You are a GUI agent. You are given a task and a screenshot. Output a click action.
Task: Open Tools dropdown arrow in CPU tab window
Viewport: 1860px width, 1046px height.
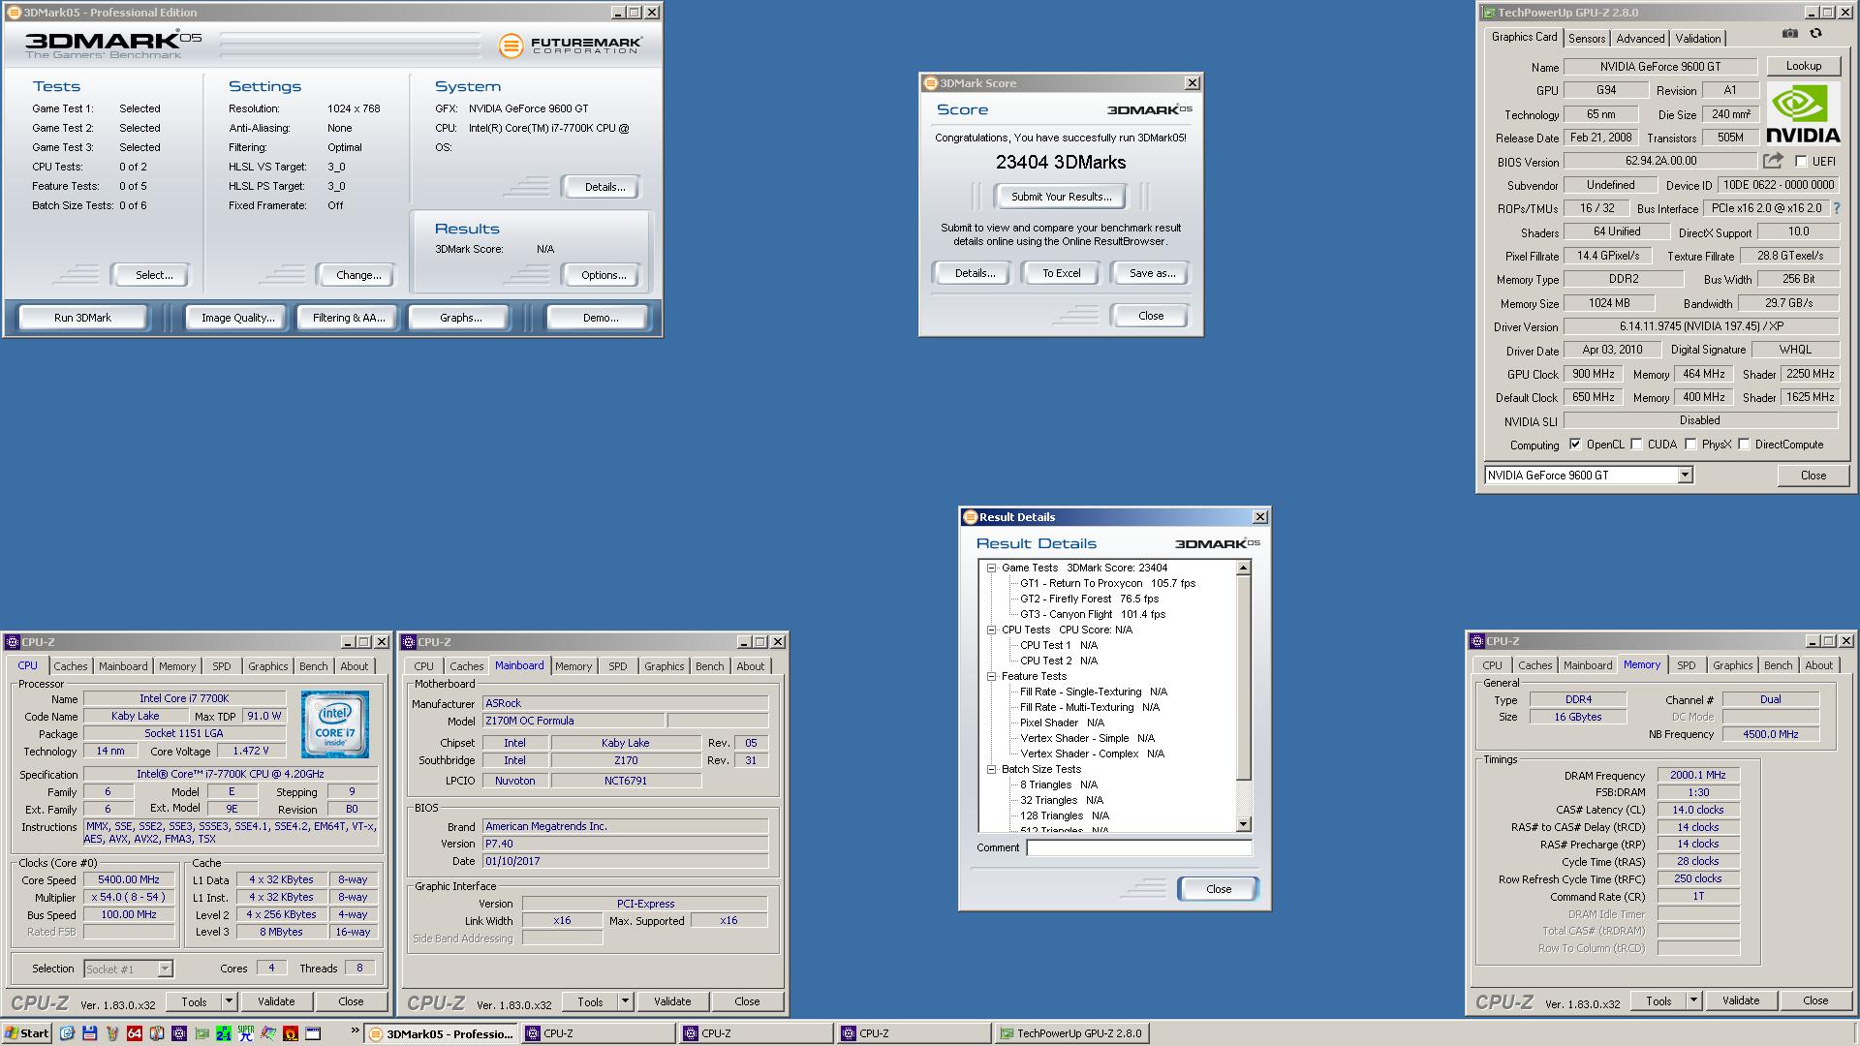[x=230, y=1001]
